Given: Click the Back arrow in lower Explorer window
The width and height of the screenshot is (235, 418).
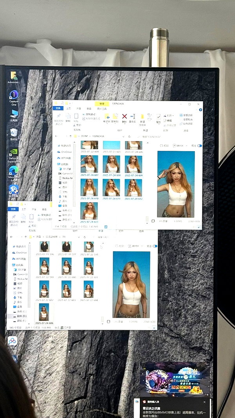Looking at the screenshot, I should [x=11, y=237].
